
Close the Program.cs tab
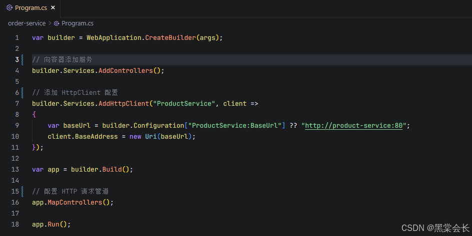click(53, 7)
